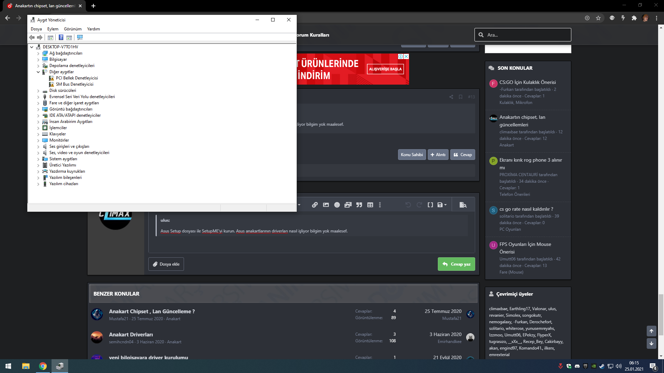Click in the Ara search field
The height and width of the screenshot is (373, 664).
[526, 35]
